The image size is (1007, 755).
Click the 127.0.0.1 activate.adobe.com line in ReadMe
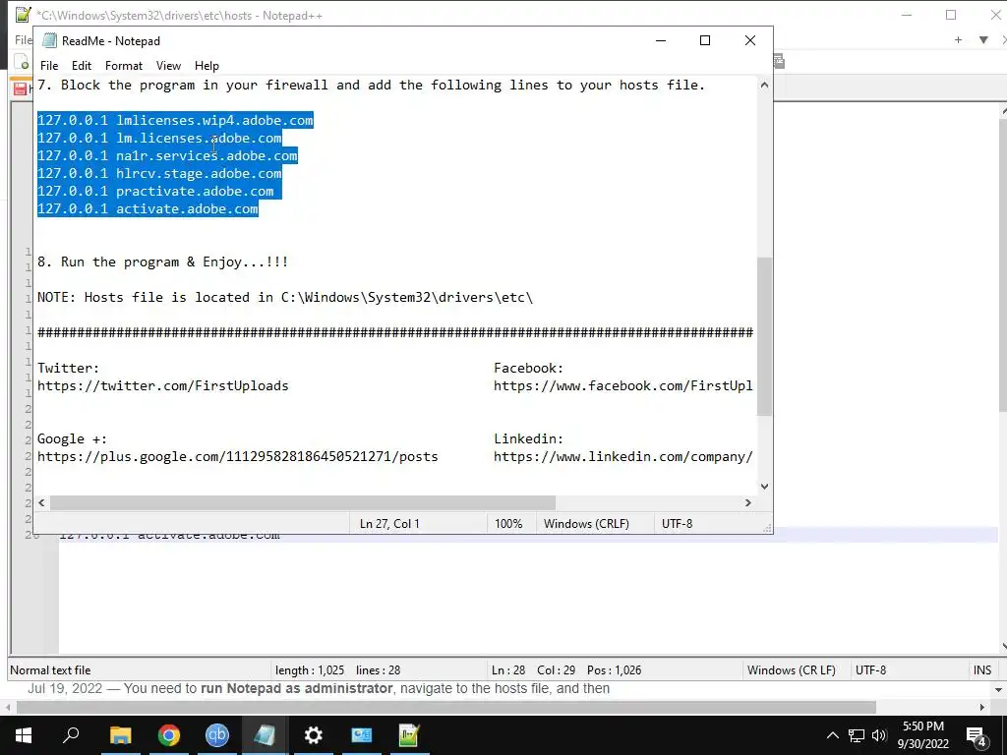pos(148,208)
